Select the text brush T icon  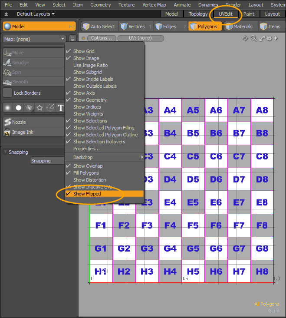tap(61, 107)
